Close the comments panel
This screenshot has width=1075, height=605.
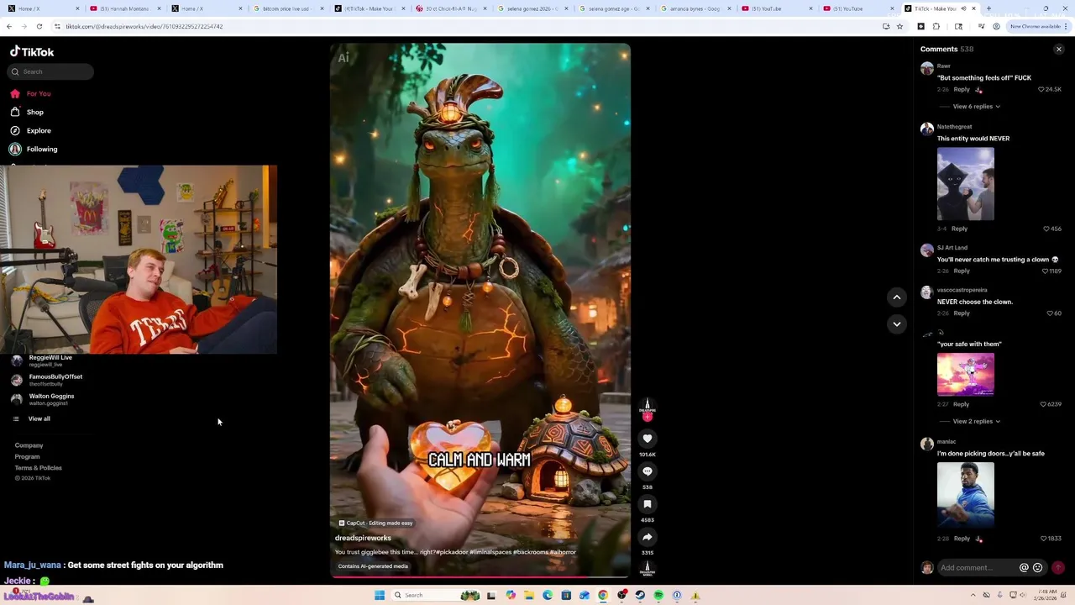[1058, 50]
